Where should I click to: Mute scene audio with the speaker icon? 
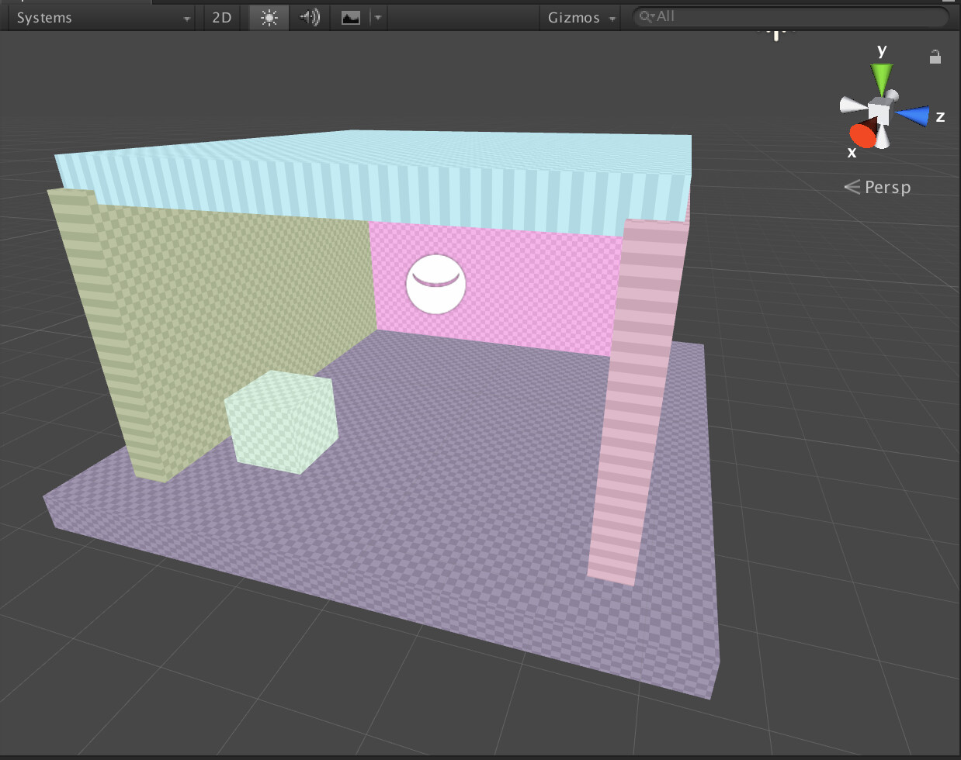click(x=309, y=17)
